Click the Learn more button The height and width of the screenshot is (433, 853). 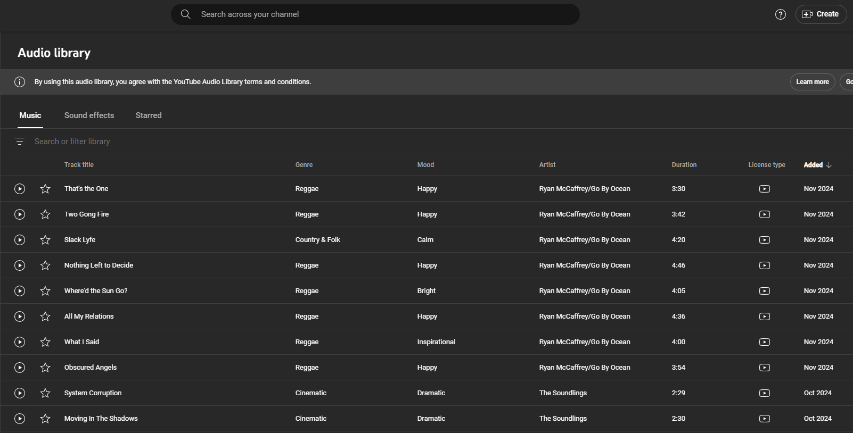812,82
